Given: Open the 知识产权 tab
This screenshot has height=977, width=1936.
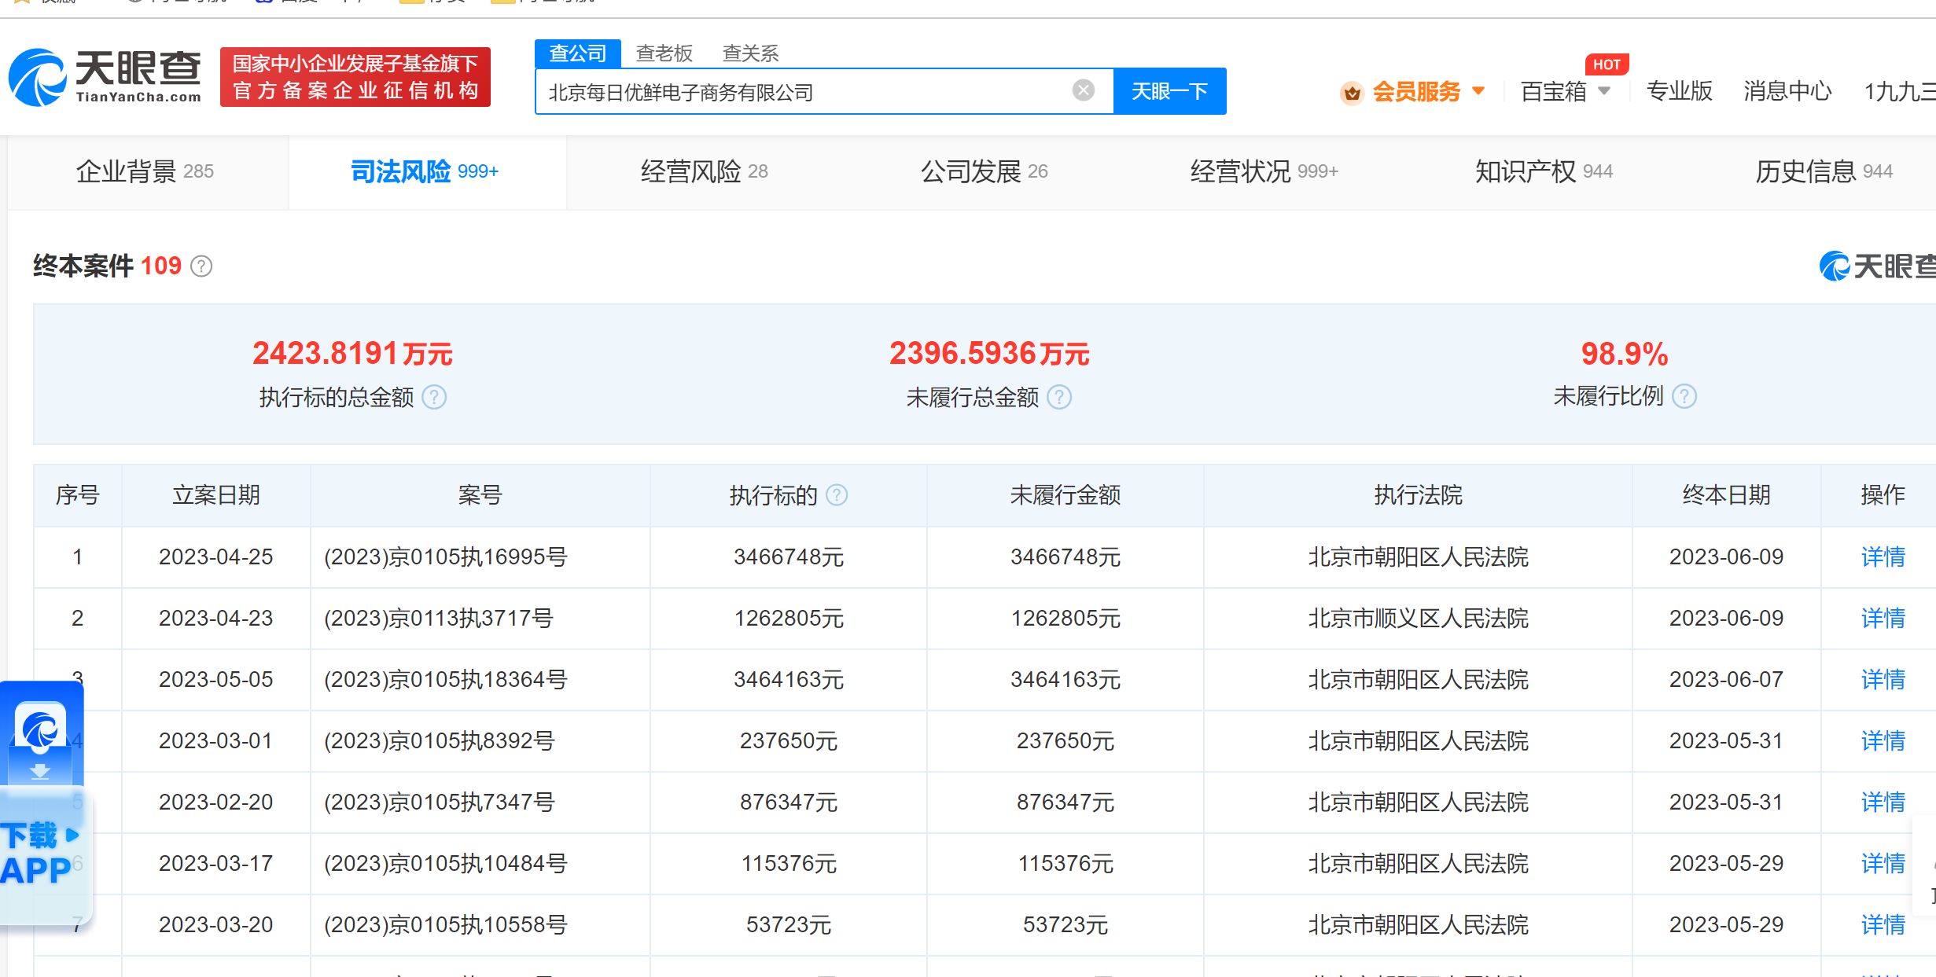Looking at the screenshot, I should (1544, 171).
